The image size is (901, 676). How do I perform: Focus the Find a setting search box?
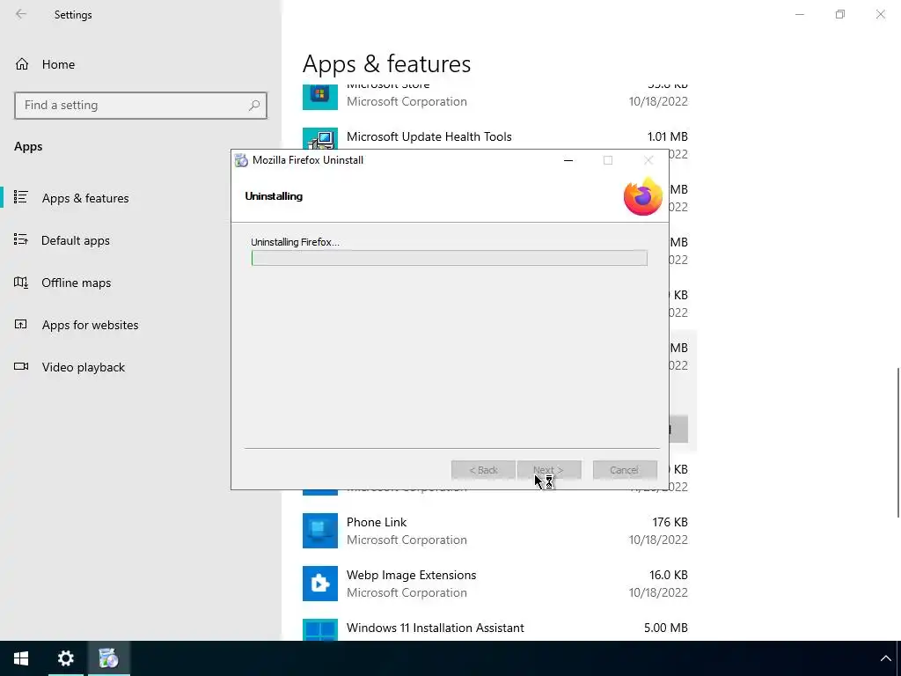[141, 106]
